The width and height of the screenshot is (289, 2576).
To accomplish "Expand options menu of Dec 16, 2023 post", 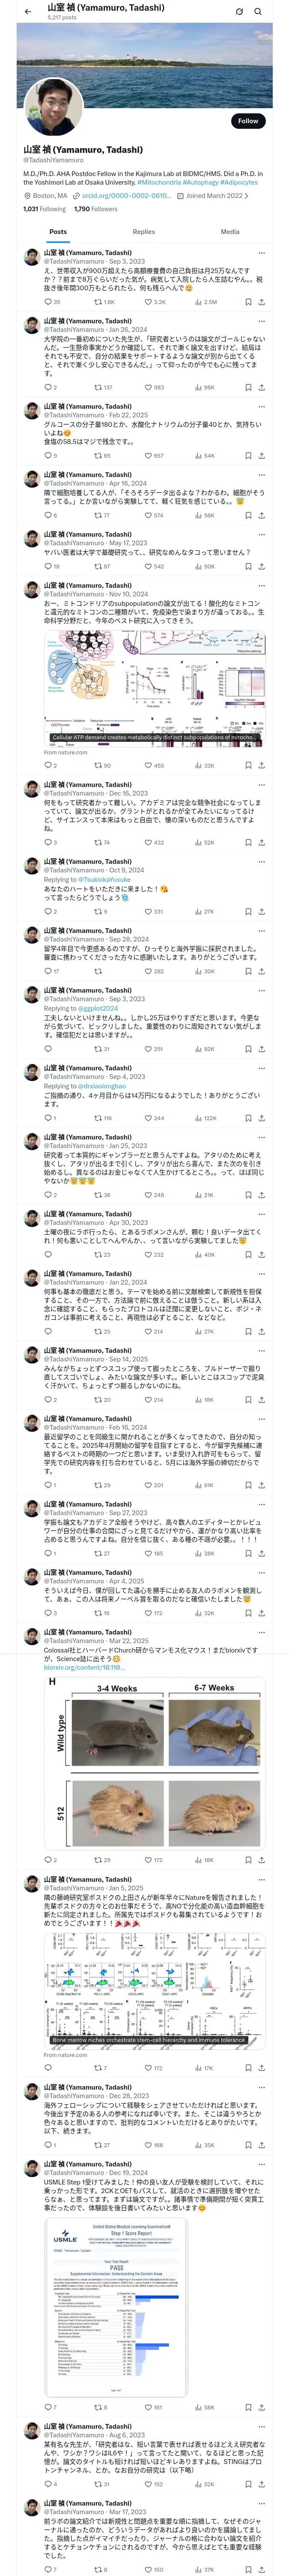I will 261,785.
